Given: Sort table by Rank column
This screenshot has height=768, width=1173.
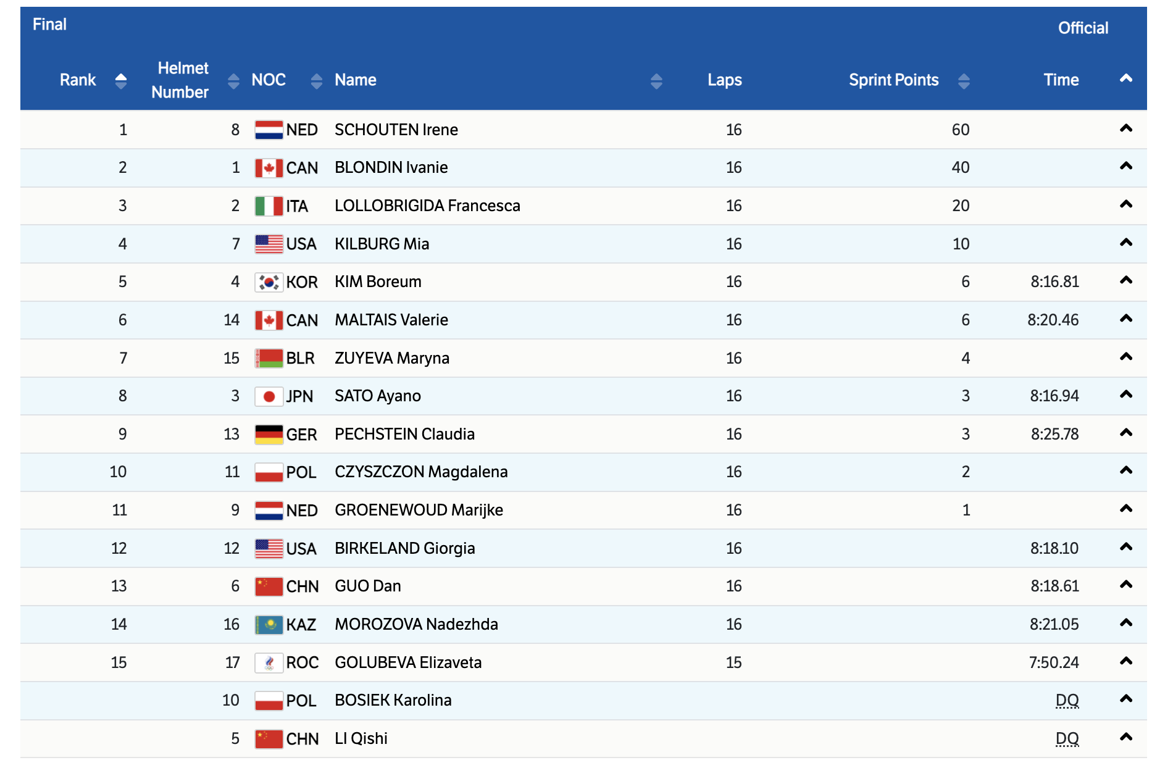Looking at the screenshot, I should click(x=121, y=80).
